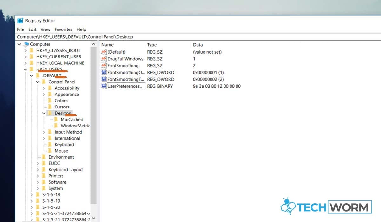Click the System folder icon
Image resolution: width=381 pixels, height=222 pixels.
(x=44, y=188)
